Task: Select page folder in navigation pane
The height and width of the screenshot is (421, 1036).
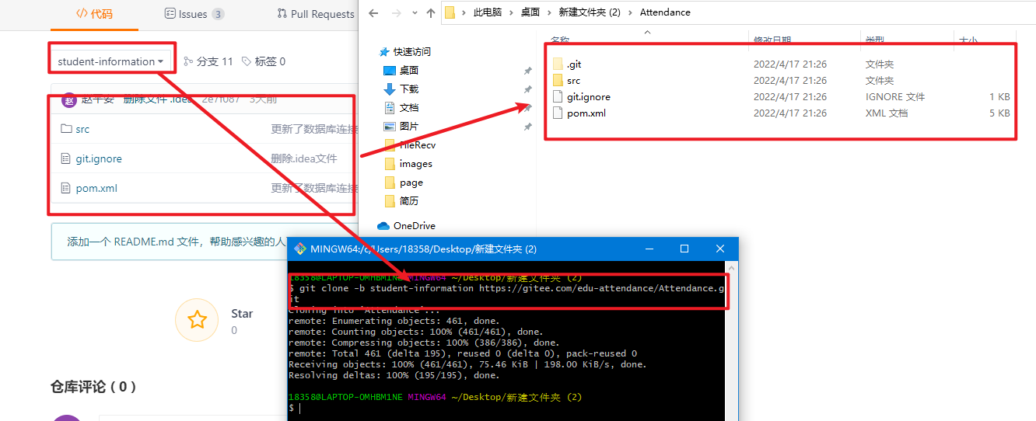Action: click(x=411, y=183)
